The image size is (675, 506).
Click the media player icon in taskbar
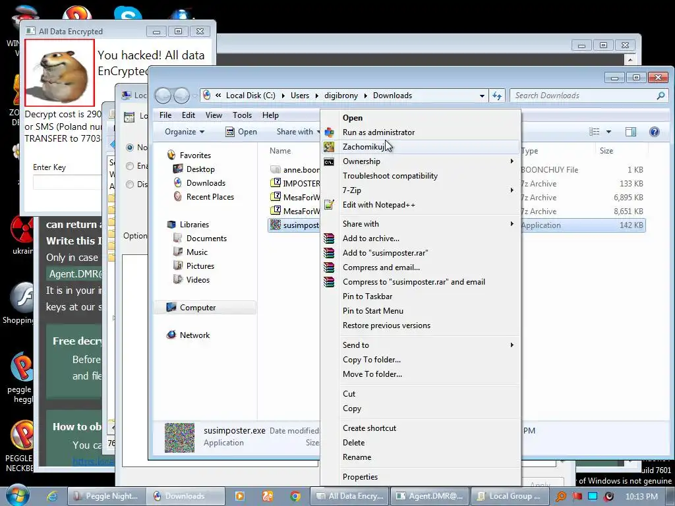click(240, 496)
